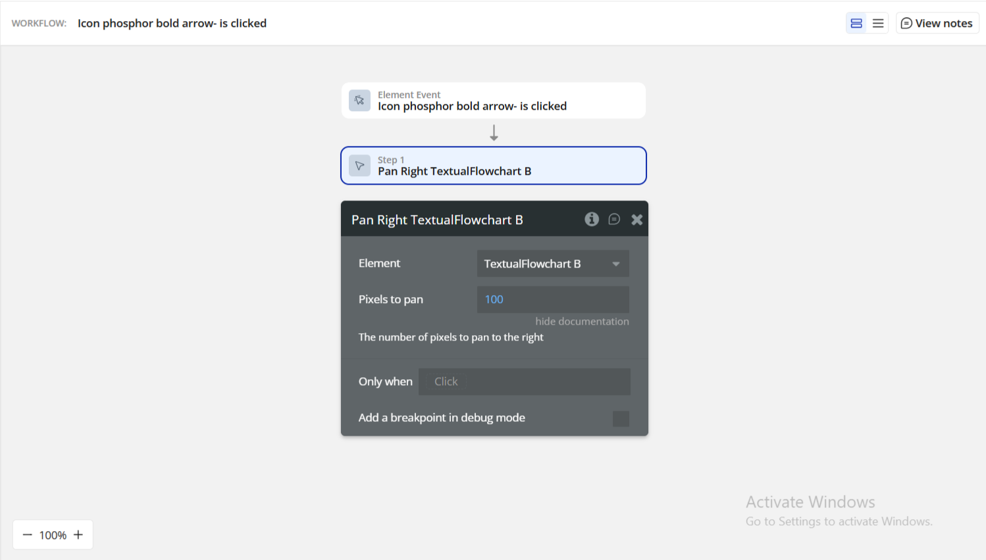
Task: Enable the breakpoint in debug mode checkbox
Action: (x=621, y=419)
